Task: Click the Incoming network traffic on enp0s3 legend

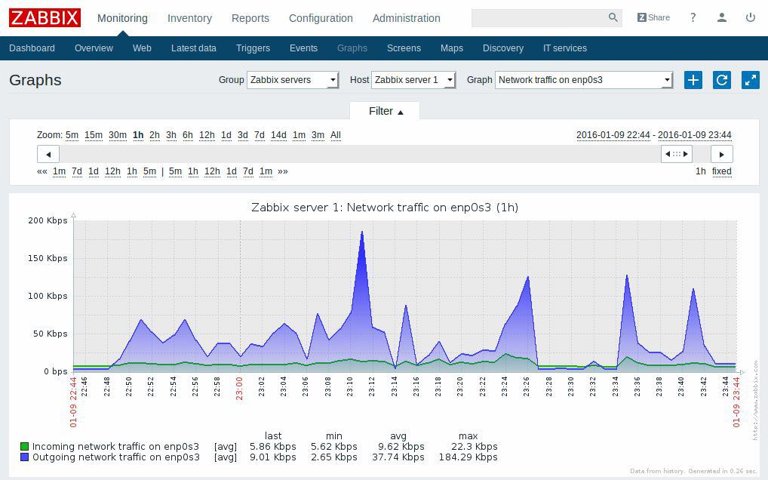Action: pos(115,446)
